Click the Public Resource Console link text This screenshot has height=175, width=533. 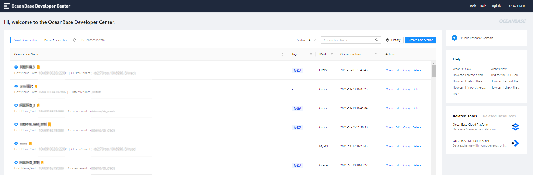[x=477, y=38]
